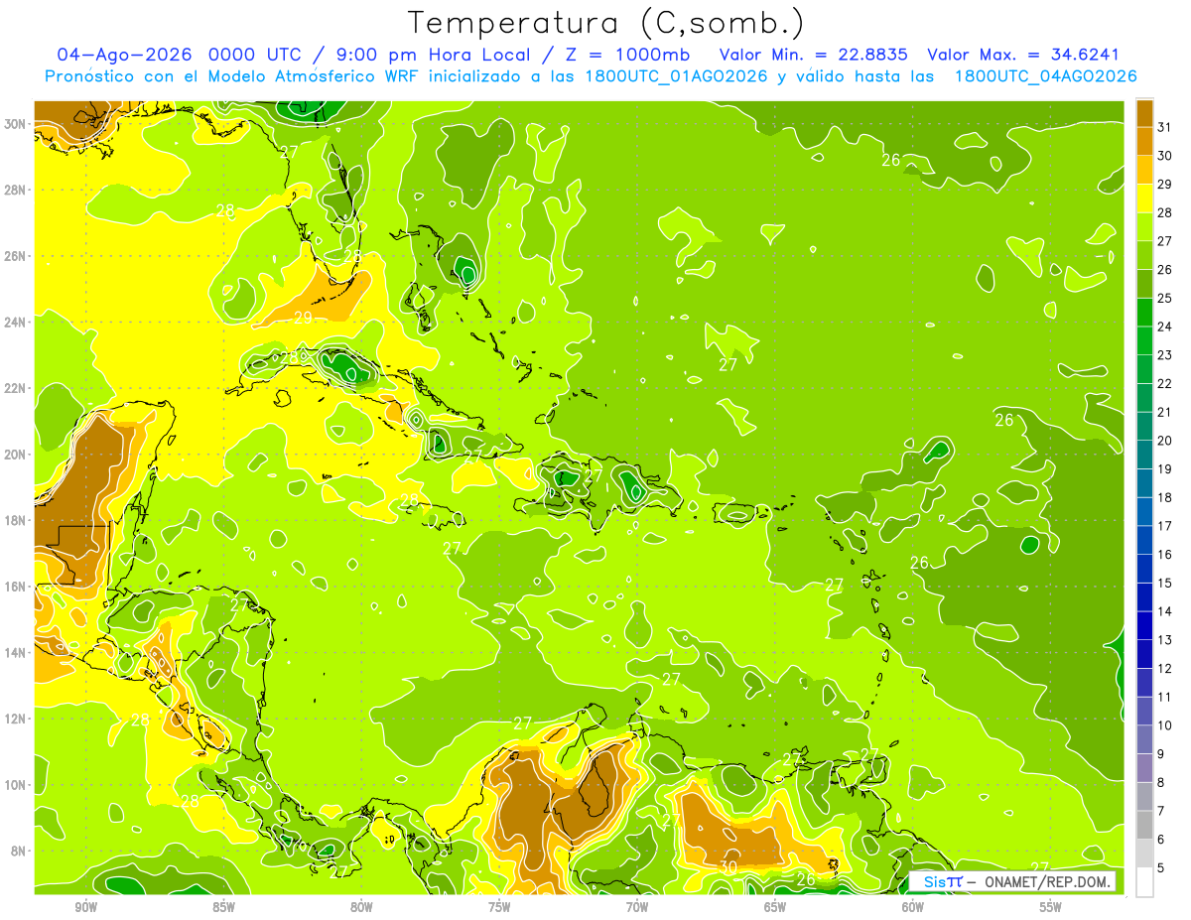
Task: Click 'Valor Min. = 22.8835' text
Action: (x=813, y=55)
